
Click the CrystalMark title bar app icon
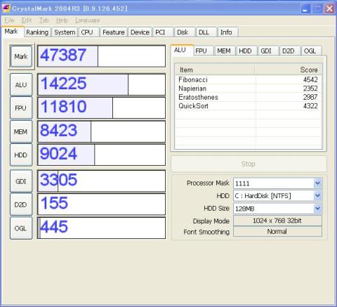(6, 8)
